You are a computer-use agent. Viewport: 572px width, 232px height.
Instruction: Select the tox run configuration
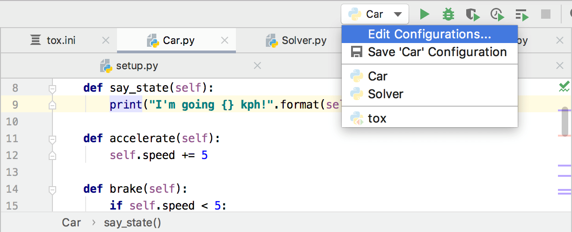click(377, 118)
